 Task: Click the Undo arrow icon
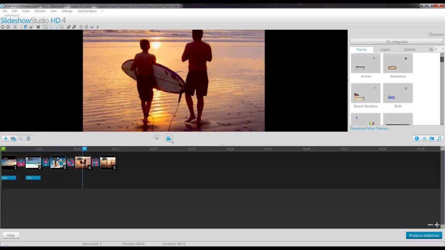pyautogui.click(x=2, y=27)
